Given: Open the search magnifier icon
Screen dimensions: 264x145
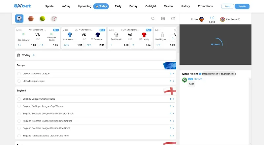Looking at the screenshot, I should tap(153, 18).
